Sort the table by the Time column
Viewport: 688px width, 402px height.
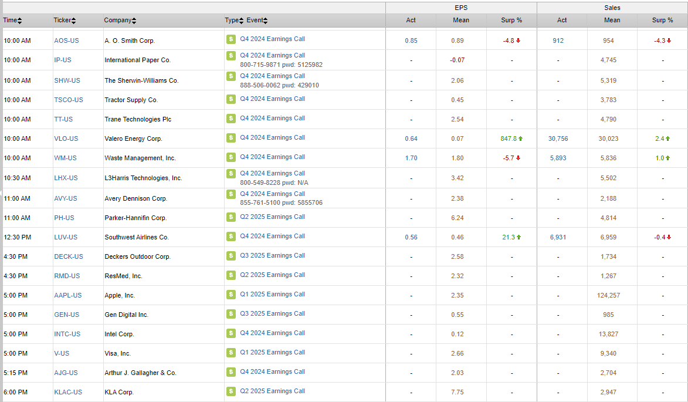[x=12, y=20]
